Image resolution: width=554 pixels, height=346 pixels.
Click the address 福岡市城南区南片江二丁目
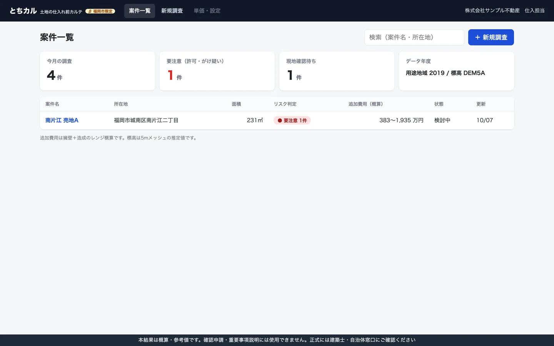coord(146,120)
